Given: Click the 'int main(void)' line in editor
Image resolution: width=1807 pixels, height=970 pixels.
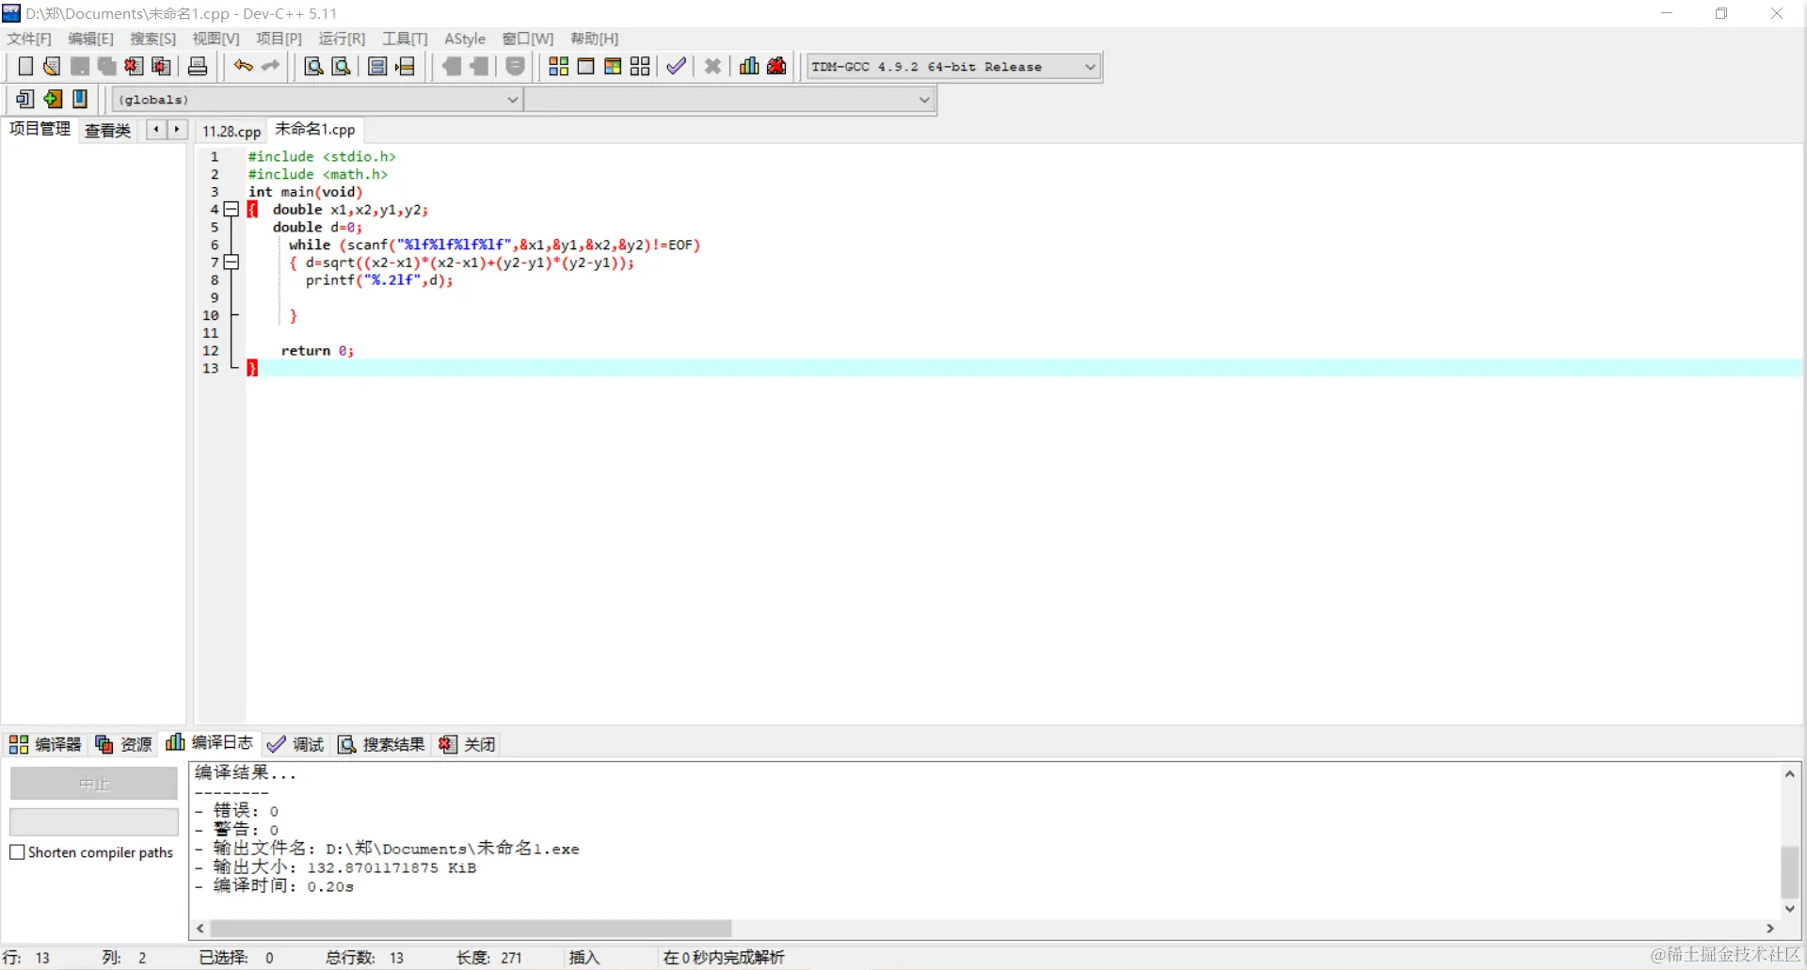Looking at the screenshot, I should [x=305, y=192].
